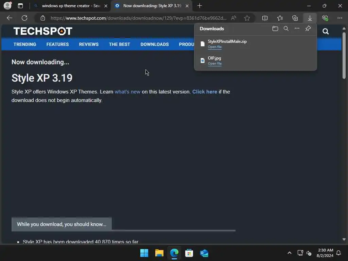348x261 pixels.
Task: Open TRENDING in TechSpot navigation
Action: click(25, 44)
